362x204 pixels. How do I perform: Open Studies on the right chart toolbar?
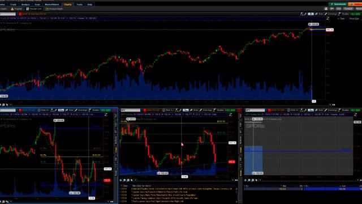point(344,110)
